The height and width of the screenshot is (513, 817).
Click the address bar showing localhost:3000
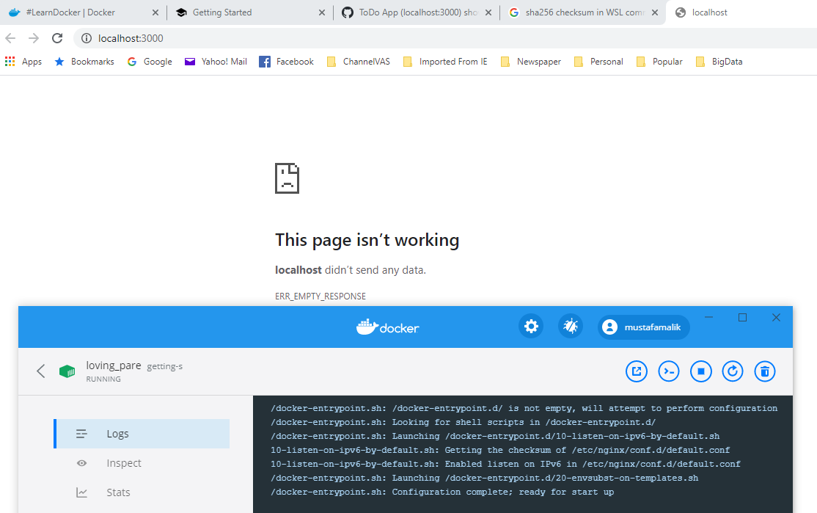point(443,38)
